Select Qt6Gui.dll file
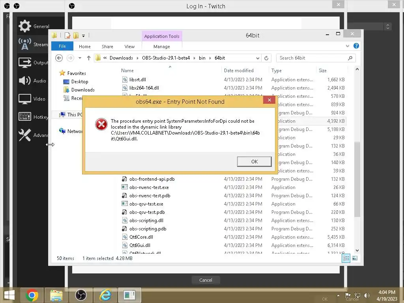The width and height of the screenshot is (404, 303). pos(140,245)
